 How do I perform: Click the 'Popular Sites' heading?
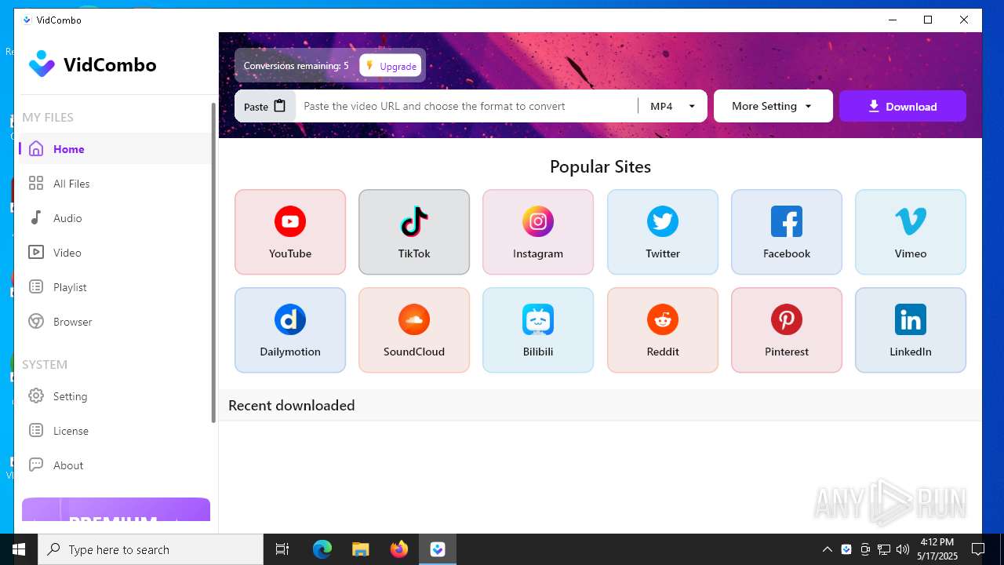600,166
